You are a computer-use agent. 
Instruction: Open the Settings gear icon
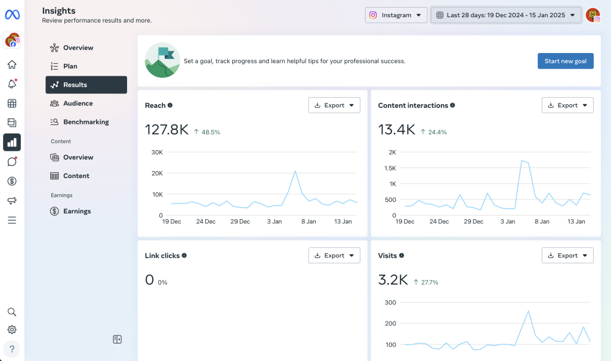click(12, 330)
